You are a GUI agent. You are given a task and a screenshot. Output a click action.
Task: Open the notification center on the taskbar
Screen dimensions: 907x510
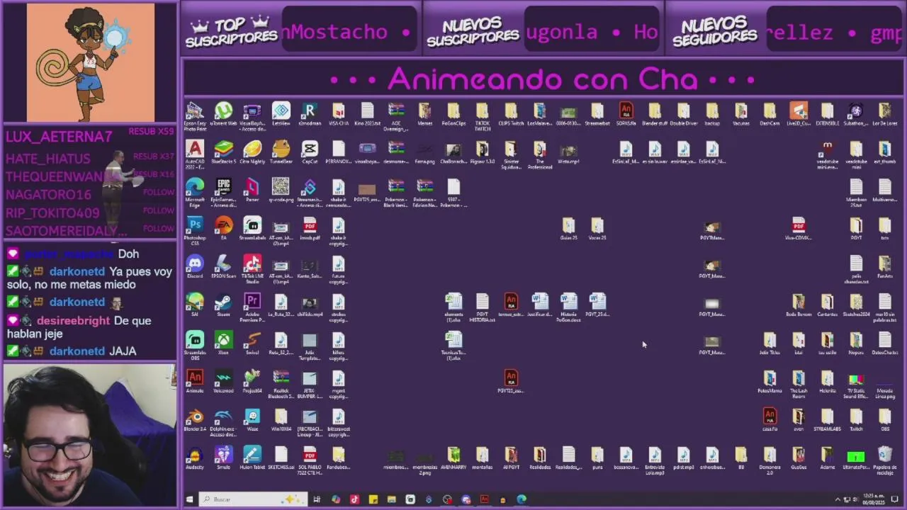895,499
